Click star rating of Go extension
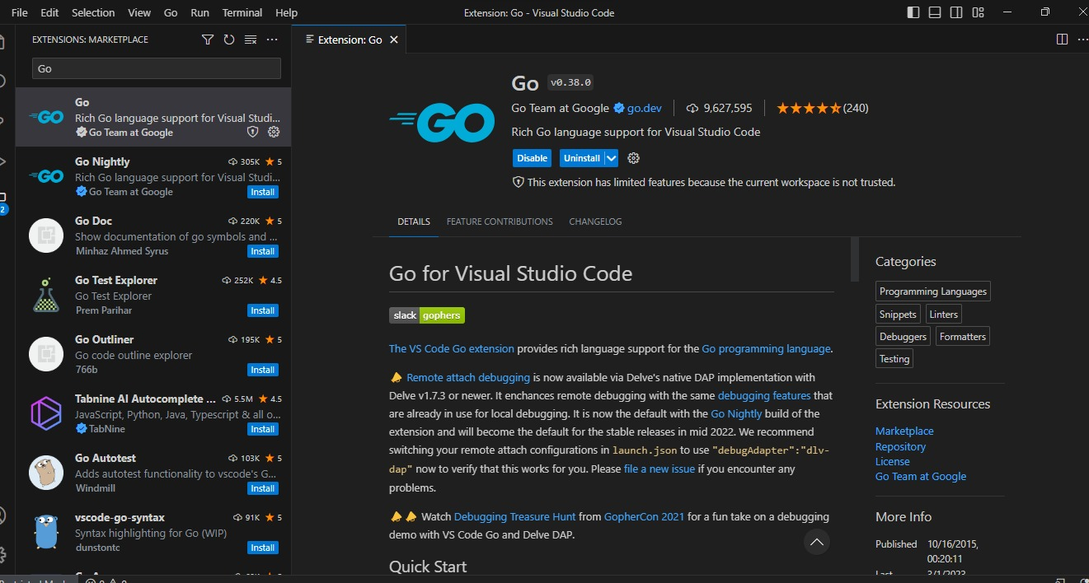This screenshot has width=1089, height=583. tap(809, 108)
